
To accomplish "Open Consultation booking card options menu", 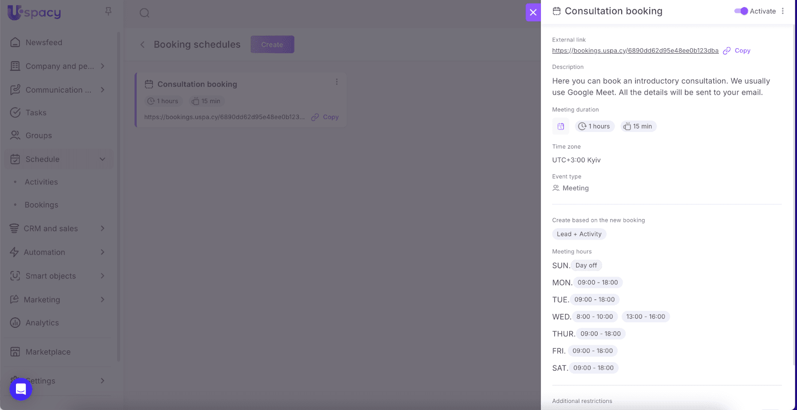I will [337, 82].
